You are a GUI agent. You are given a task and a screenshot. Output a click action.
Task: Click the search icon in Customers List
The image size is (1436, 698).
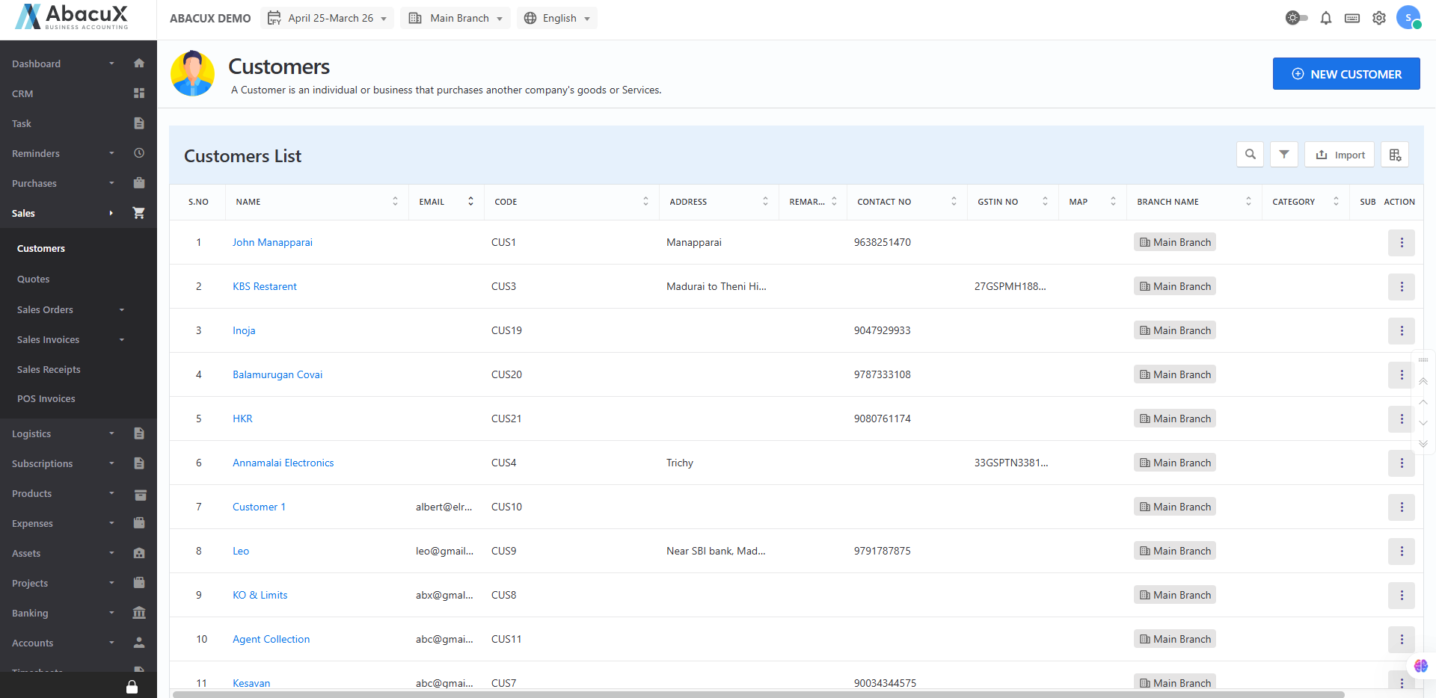(x=1250, y=155)
